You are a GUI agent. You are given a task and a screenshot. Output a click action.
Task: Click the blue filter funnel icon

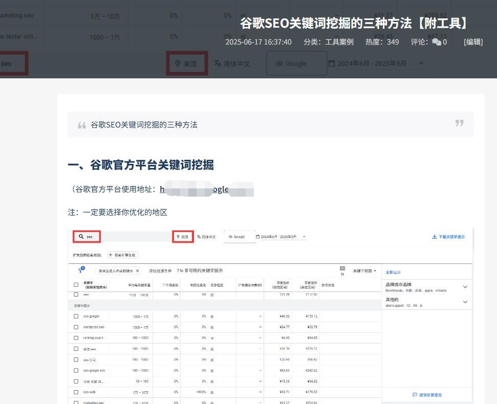[x=80, y=270]
